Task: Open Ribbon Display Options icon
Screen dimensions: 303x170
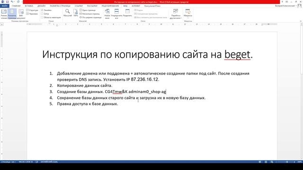Action: click(287, 2)
